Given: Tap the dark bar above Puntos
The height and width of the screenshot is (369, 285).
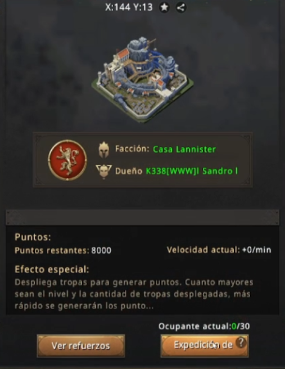Looking at the screenshot, I should point(143,217).
